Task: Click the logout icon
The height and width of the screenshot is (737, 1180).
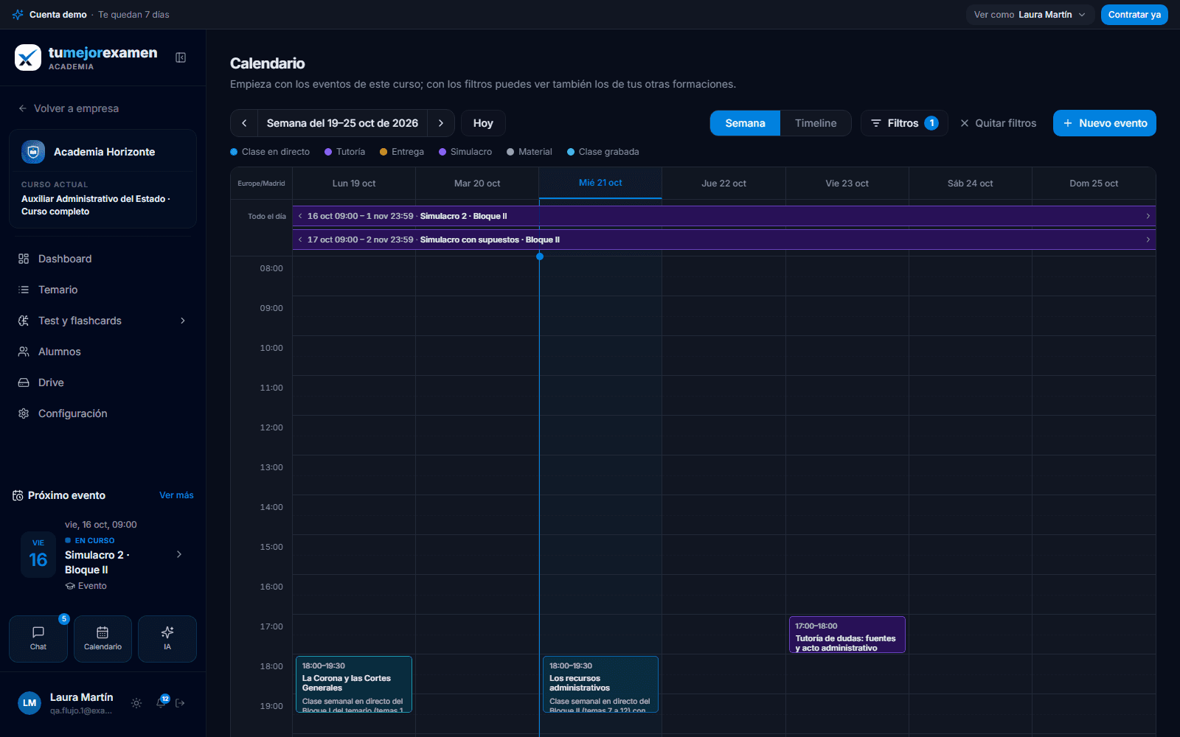Action: coord(180,703)
